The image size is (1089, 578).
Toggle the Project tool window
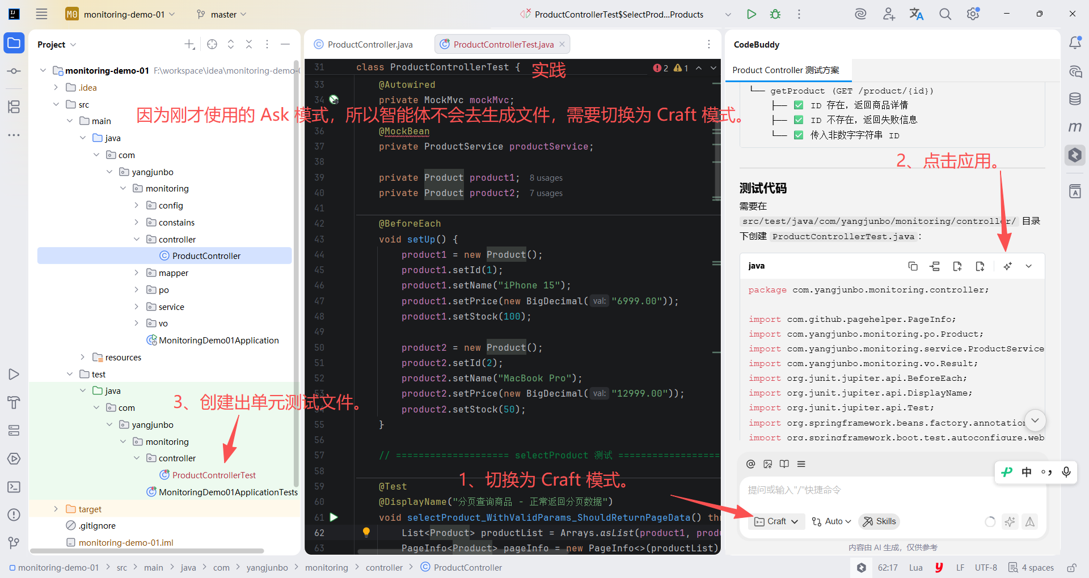(x=14, y=43)
